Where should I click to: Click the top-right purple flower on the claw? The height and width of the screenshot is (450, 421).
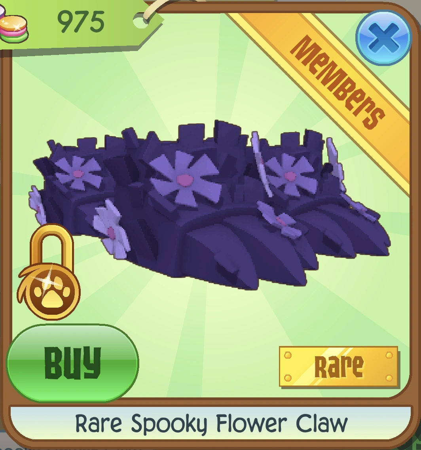pyautogui.click(x=290, y=175)
